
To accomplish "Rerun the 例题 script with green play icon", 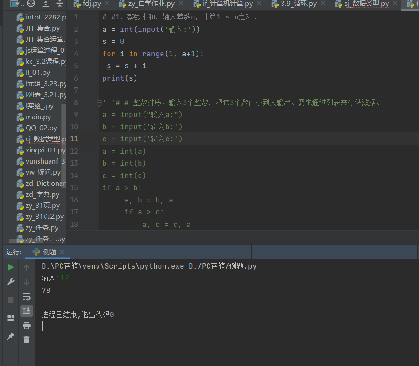I will pyautogui.click(x=11, y=267).
